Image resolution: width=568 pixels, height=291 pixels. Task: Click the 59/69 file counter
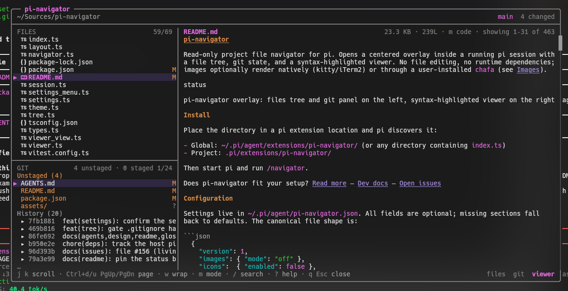click(x=163, y=32)
